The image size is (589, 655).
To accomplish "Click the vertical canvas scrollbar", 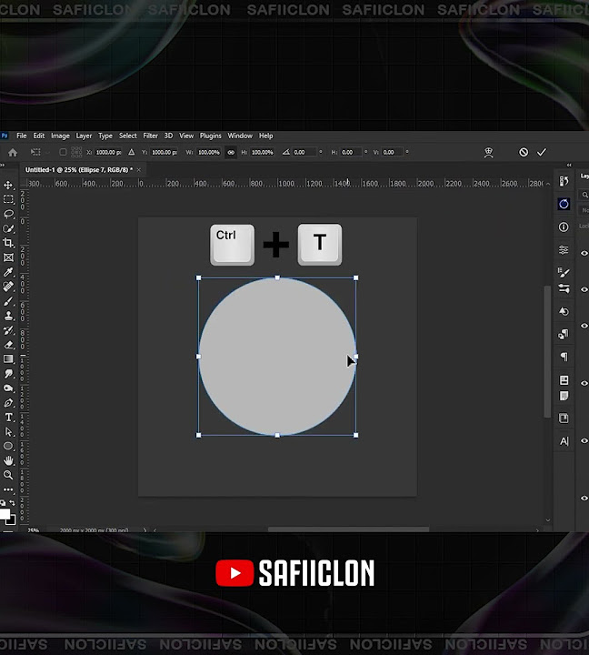I will pos(547,351).
